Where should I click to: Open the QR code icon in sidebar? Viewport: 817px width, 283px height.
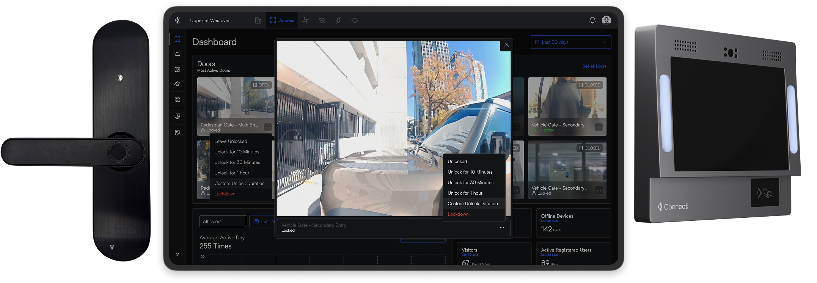pyautogui.click(x=178, y=100)
